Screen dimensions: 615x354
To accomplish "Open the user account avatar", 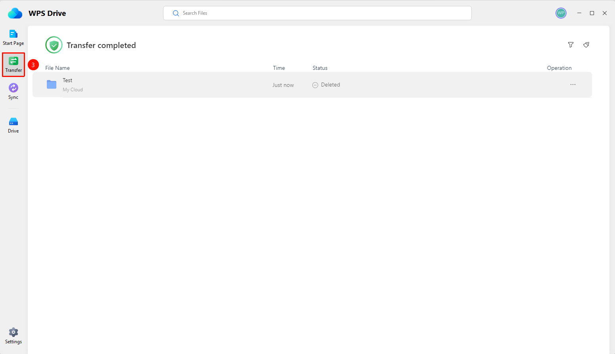I will (561, 13).
